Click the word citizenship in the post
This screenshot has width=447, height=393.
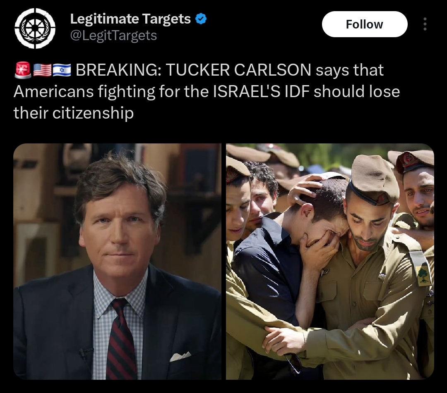93,113
